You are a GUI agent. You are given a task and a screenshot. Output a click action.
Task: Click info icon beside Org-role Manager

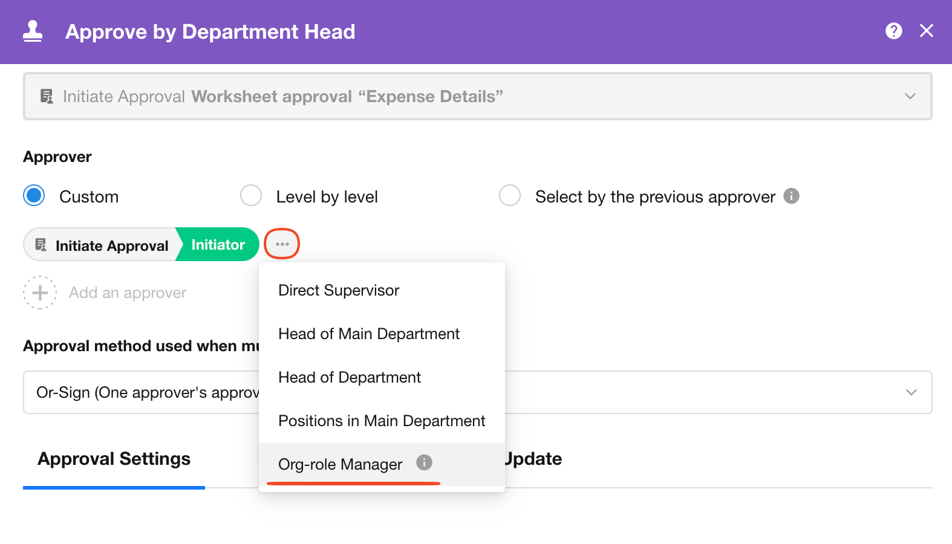[x=424, y=463]
